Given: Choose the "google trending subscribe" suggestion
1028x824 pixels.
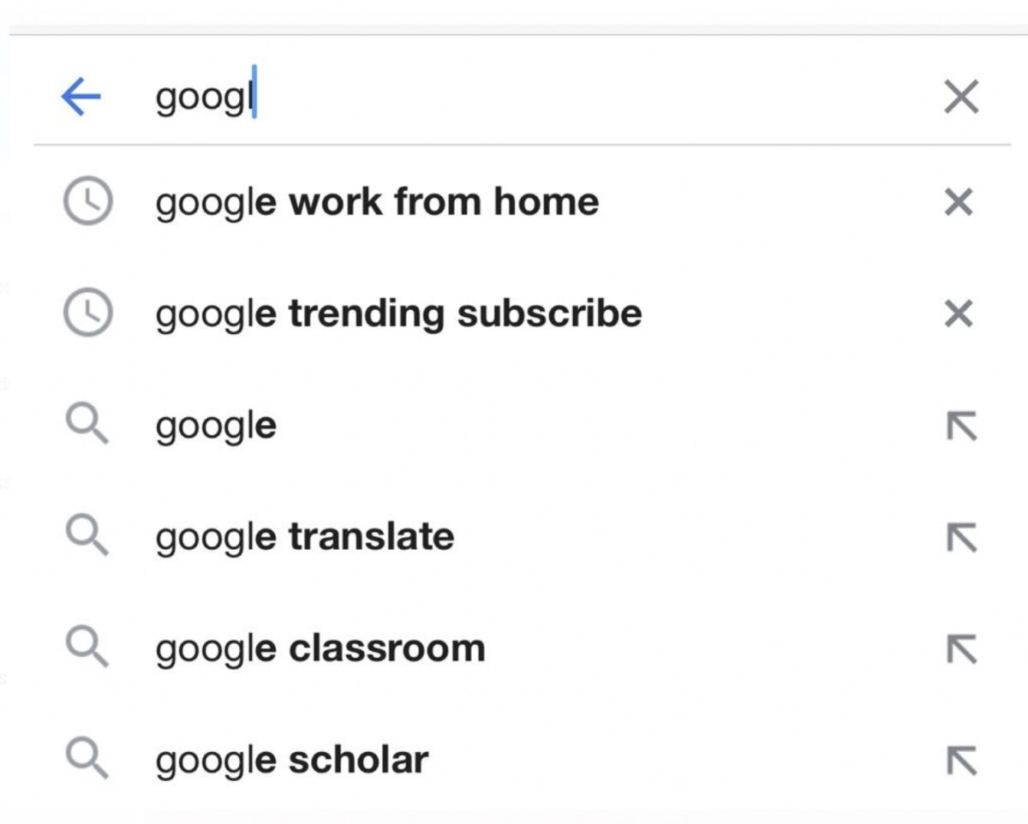Looking at the screenshot, I should pyautogui.click(x=398, y=313).
